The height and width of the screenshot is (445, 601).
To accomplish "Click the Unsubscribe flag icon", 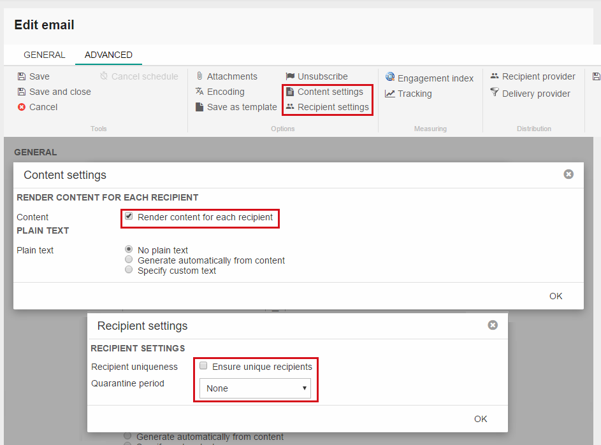I will (290, 76).
